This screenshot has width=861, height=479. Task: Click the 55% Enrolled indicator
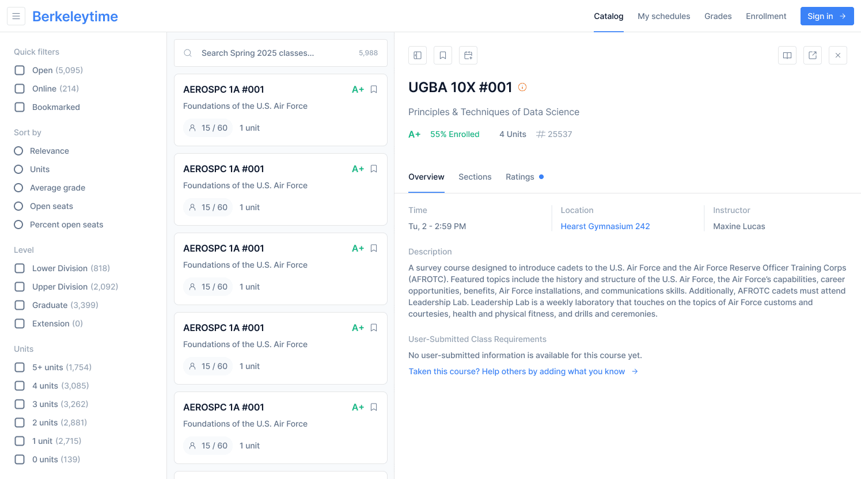click(454, 134)
